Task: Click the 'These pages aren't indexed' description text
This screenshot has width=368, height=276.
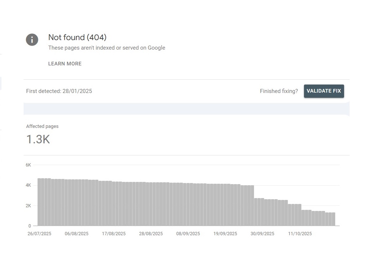Action: pyautogui.click(x=107, y=48)
